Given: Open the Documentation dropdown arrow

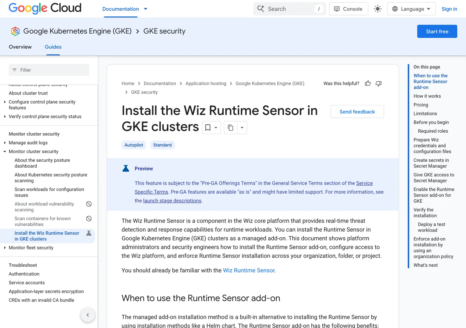Looking at the screenshot, I should click(x=146, y=9).
